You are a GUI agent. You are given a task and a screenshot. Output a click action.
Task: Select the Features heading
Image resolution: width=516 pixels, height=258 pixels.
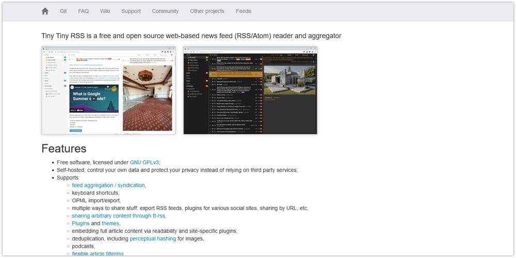point(64,149)
